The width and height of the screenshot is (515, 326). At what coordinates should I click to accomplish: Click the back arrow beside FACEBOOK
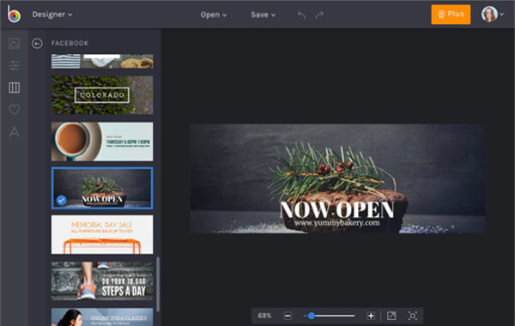coord(37,44)
